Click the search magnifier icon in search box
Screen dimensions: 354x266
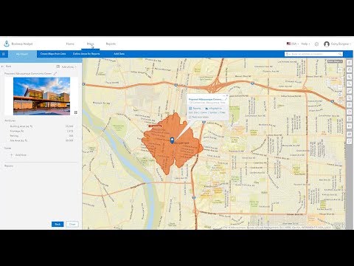(340, 54)
